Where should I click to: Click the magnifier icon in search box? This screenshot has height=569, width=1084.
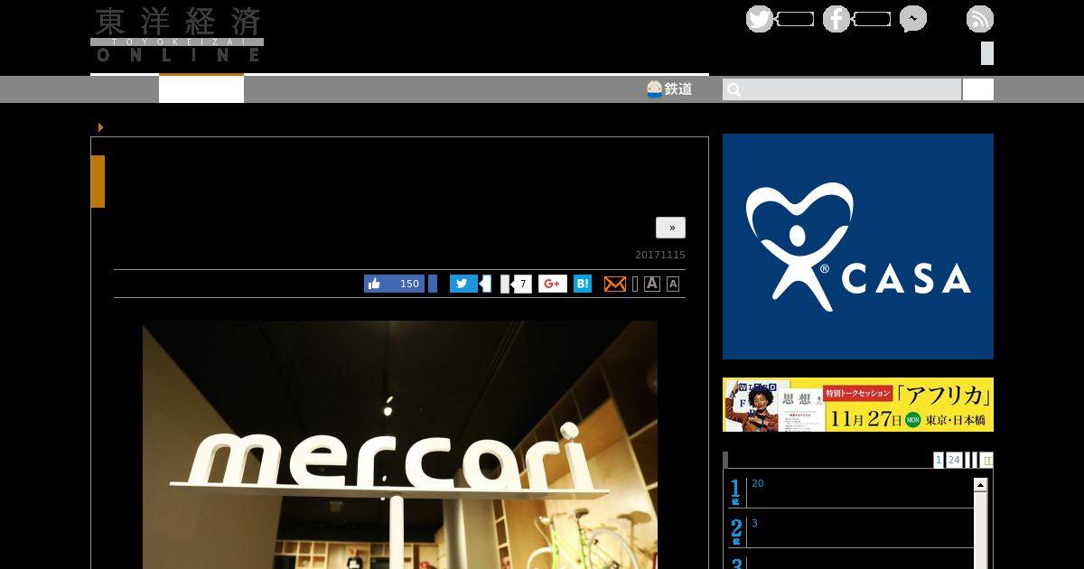click(734, 89)
